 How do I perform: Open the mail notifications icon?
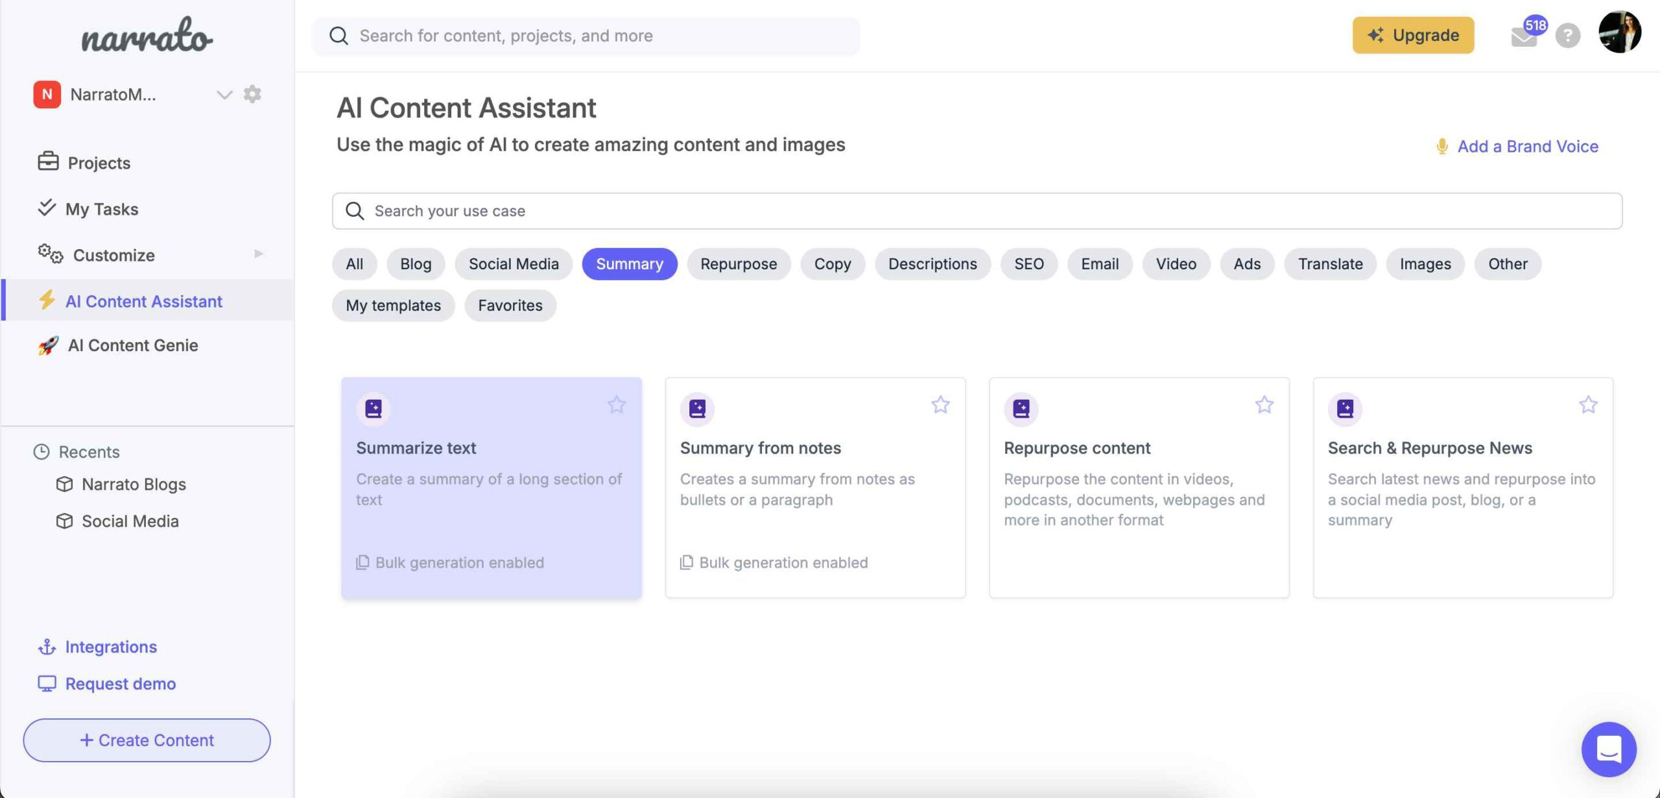(1524, 37)
